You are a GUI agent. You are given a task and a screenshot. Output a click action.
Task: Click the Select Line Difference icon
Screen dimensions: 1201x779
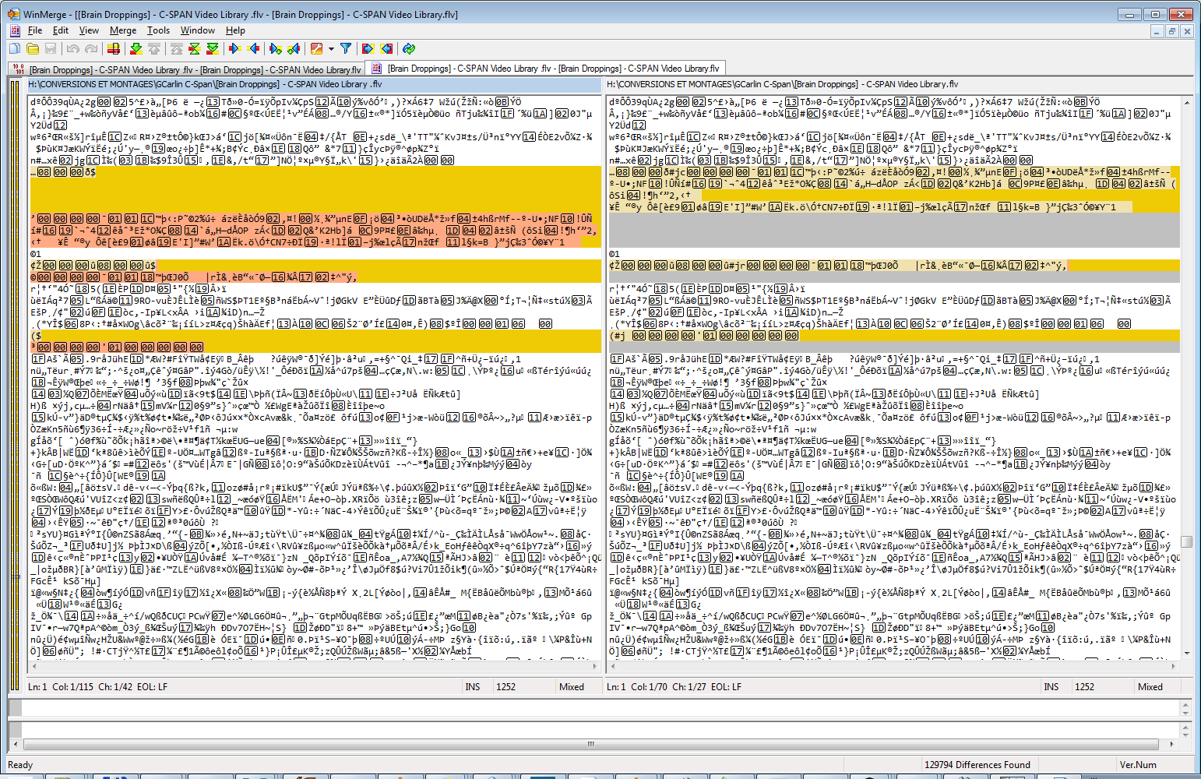click(x=114, y=49)
